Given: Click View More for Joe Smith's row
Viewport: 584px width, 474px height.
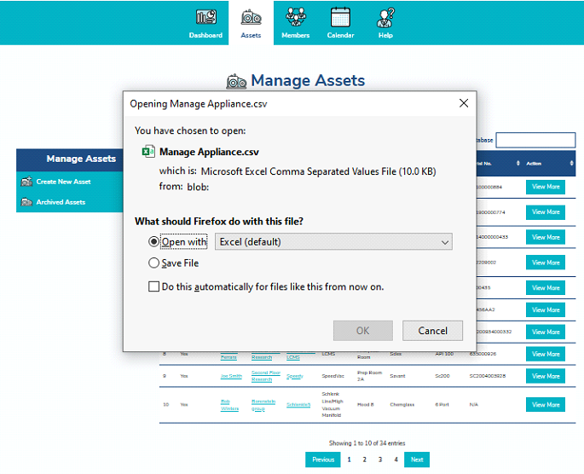Looking at the screenshot, I should 545,376.
